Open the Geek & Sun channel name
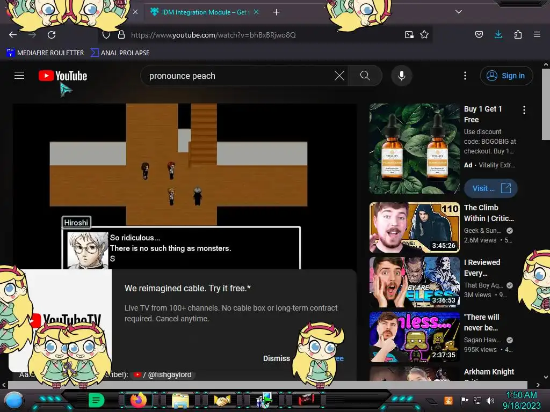The width and height of the screenshot is (550, 412). (482, 231)
